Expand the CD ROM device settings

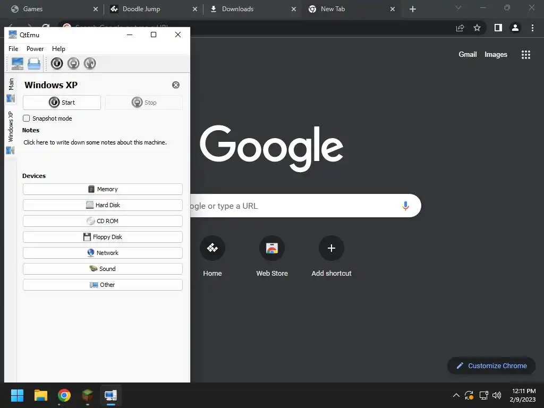coord(103,221)
